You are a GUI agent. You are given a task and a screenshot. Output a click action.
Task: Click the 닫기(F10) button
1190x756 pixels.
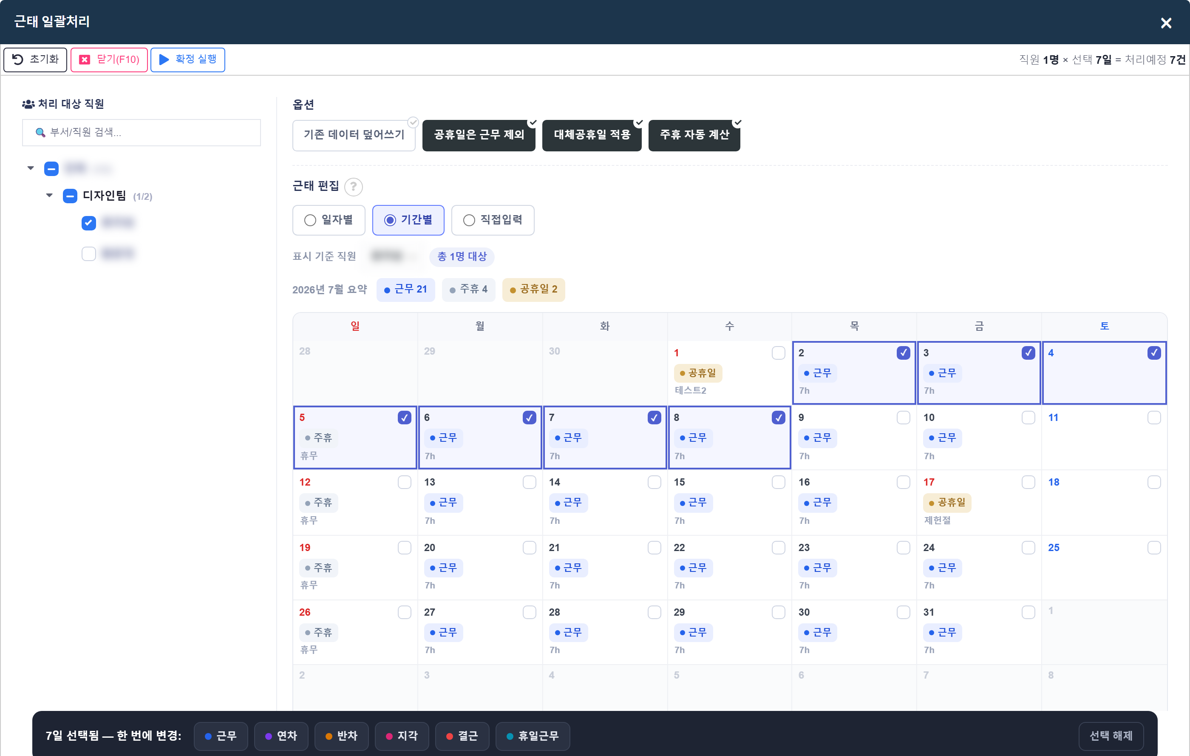click(109, 60)
